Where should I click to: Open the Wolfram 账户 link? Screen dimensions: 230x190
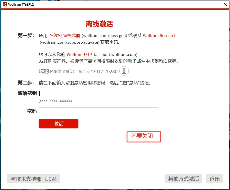79,55
